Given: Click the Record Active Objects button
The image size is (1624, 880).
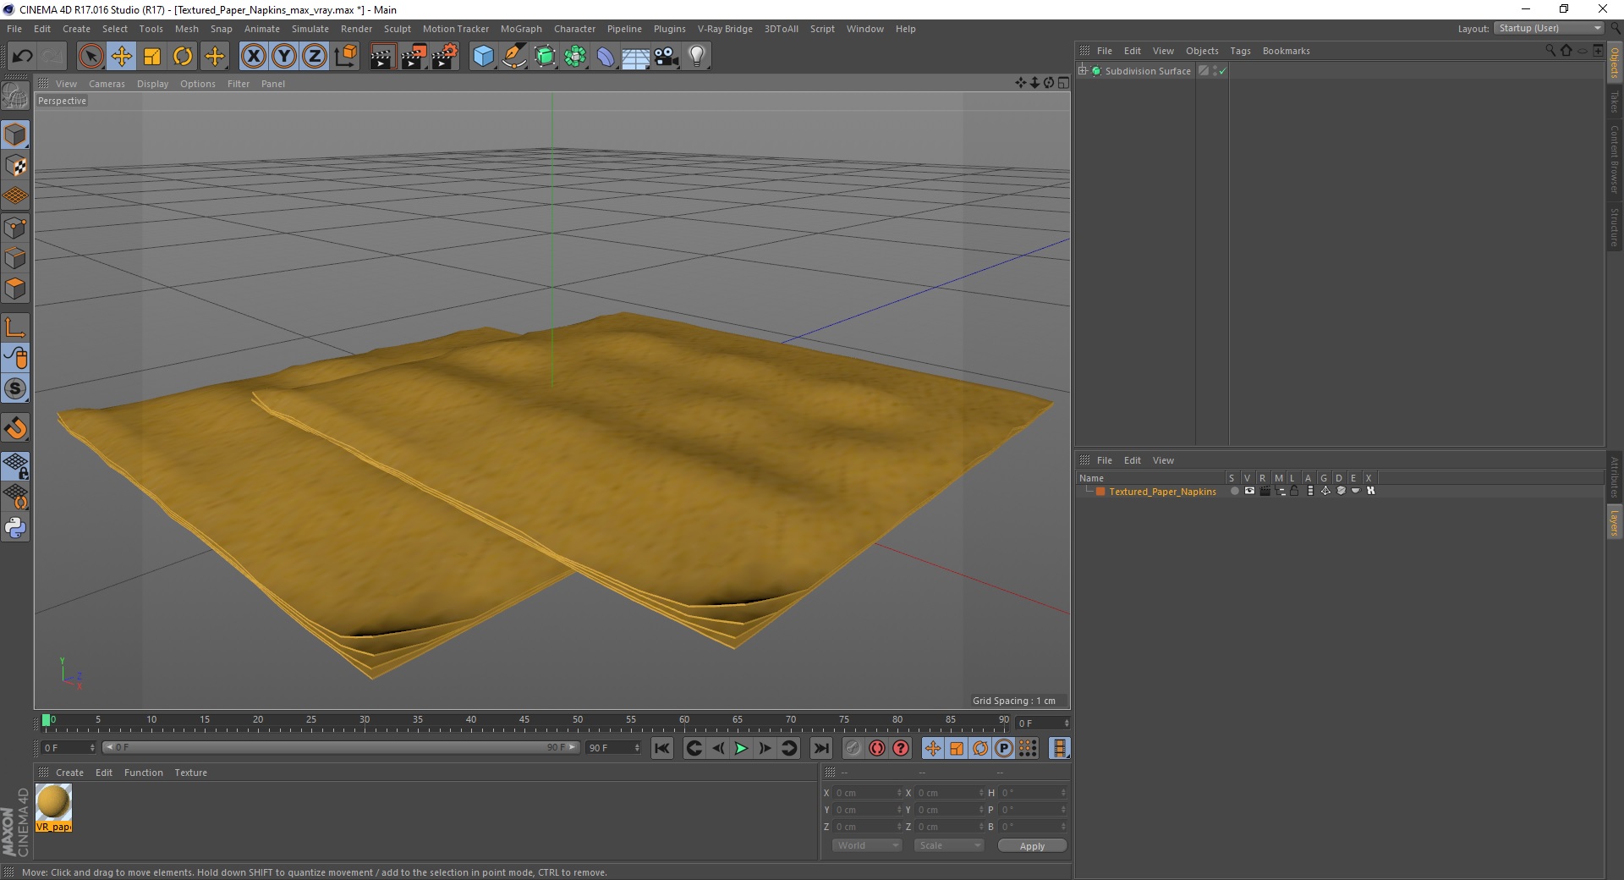Looking at the screenshot, I should [x=853, y=748].
